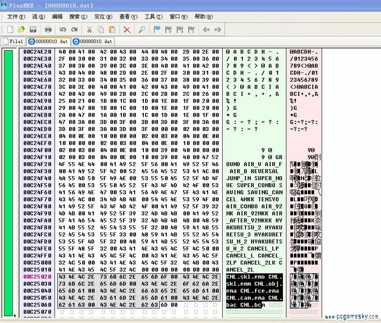This screenshot has height=323, width=381.
Task: Click the Forward arrow navigation icon
Action: coord(218,29)
